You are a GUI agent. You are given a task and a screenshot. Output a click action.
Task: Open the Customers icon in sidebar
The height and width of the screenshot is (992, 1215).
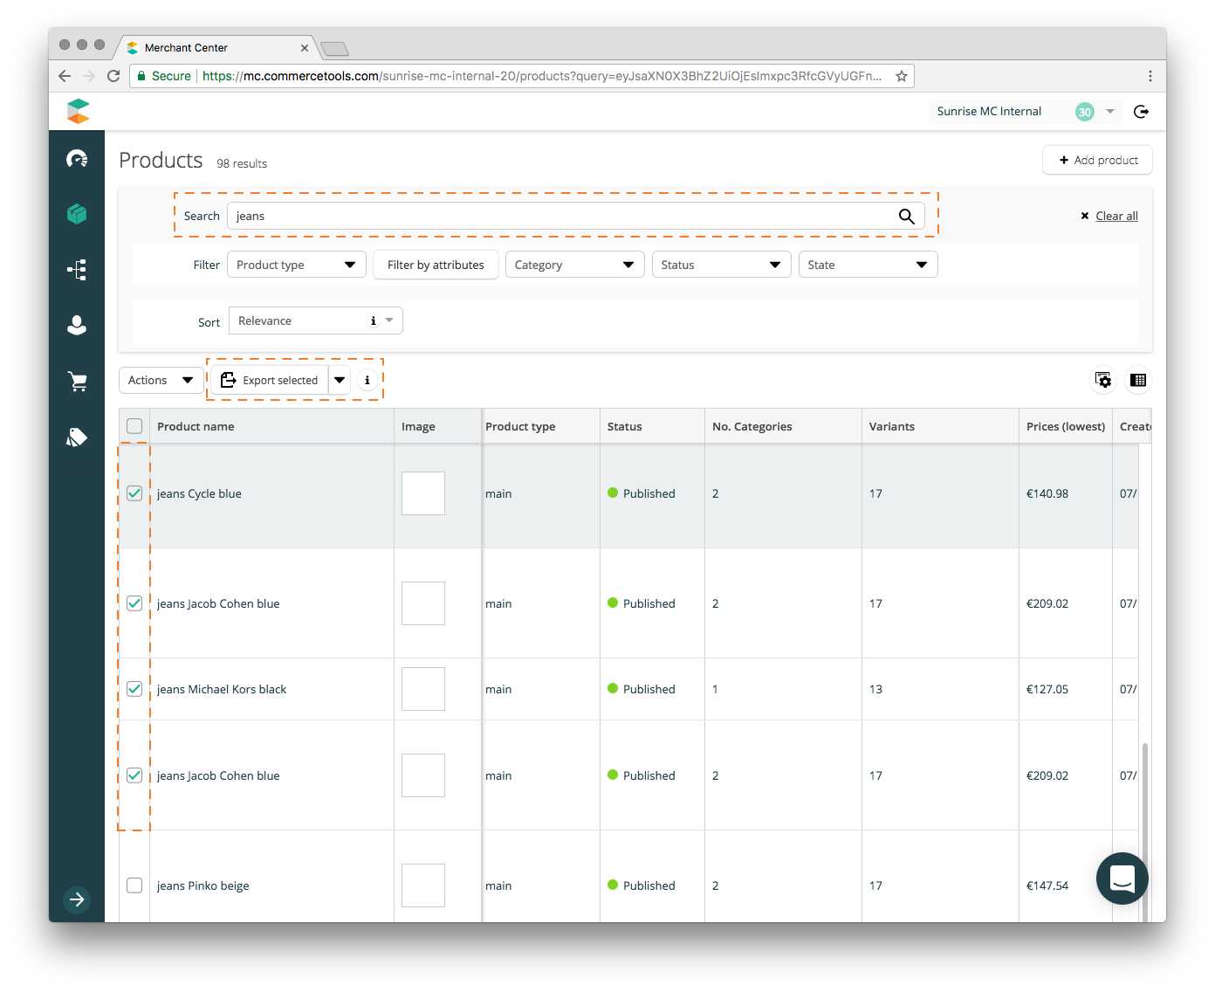[77, 325]
